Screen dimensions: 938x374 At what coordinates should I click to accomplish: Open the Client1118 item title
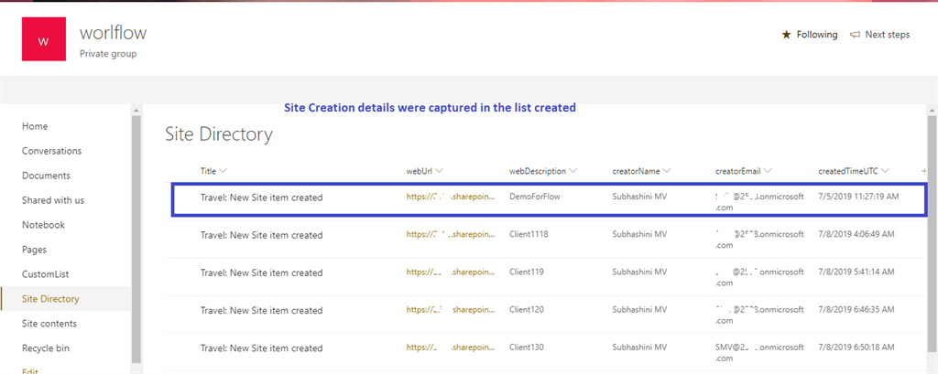(261, 235)
